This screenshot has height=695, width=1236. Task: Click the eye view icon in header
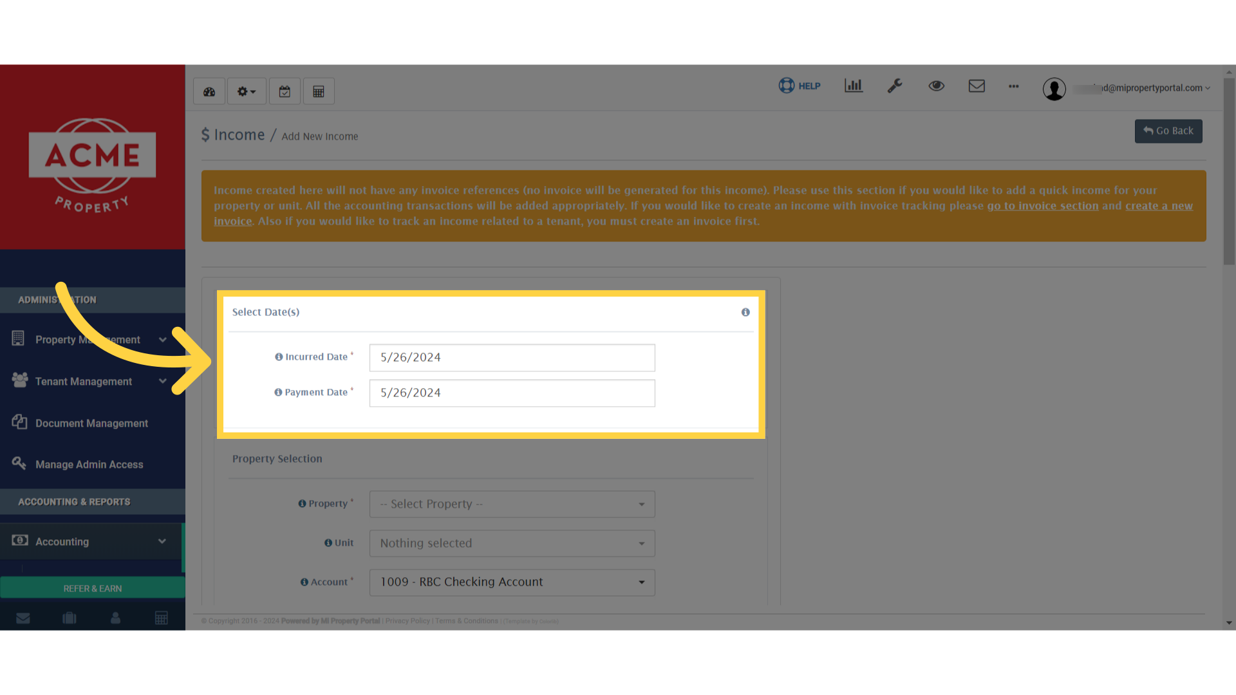pos(937,86)
